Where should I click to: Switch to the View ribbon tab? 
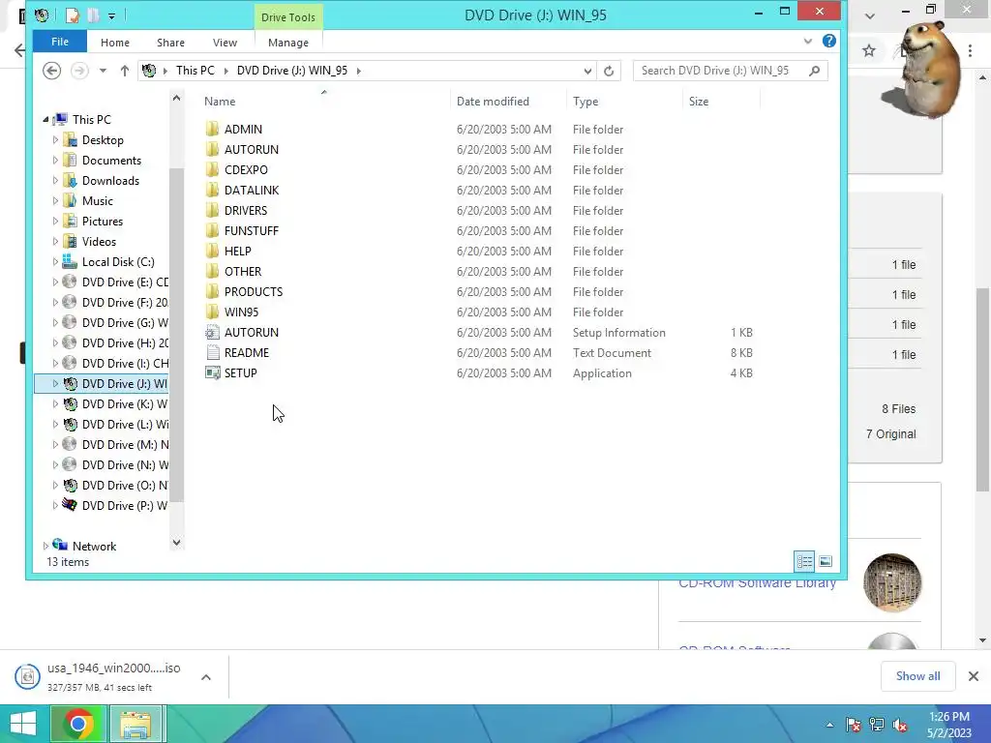[225, 43]
